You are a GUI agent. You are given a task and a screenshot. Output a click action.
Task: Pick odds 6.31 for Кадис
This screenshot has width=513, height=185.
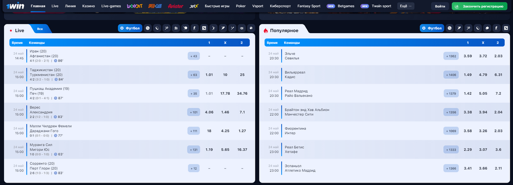click(x=498, y=75)
